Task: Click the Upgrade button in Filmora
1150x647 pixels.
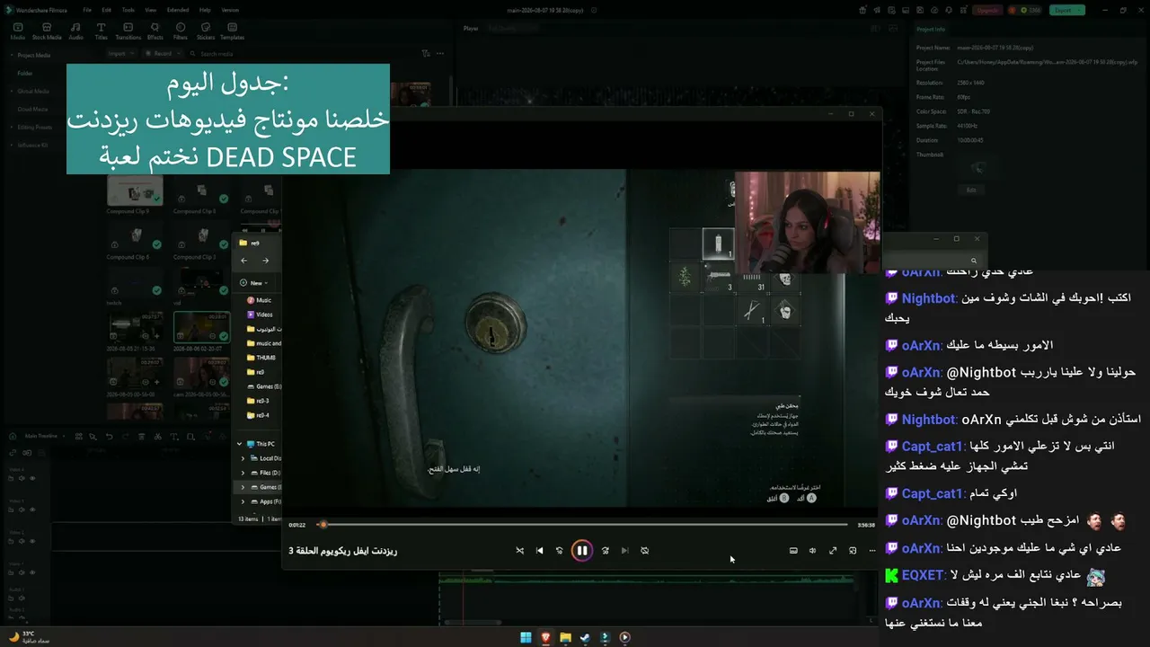Action: pyautogui.click(x=987, y=10)
